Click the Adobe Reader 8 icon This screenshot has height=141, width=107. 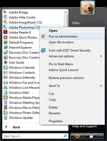pyautogui.click(x=5, y=32)
